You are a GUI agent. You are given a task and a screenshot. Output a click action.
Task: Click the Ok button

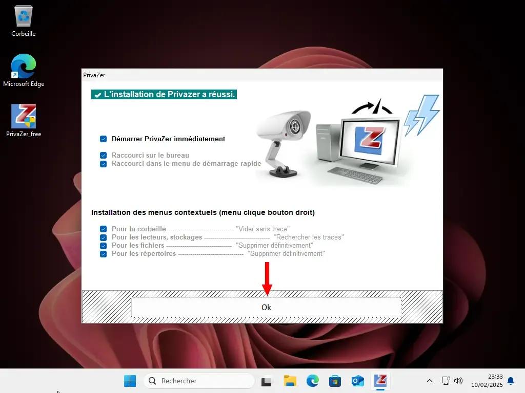point(266,307)
